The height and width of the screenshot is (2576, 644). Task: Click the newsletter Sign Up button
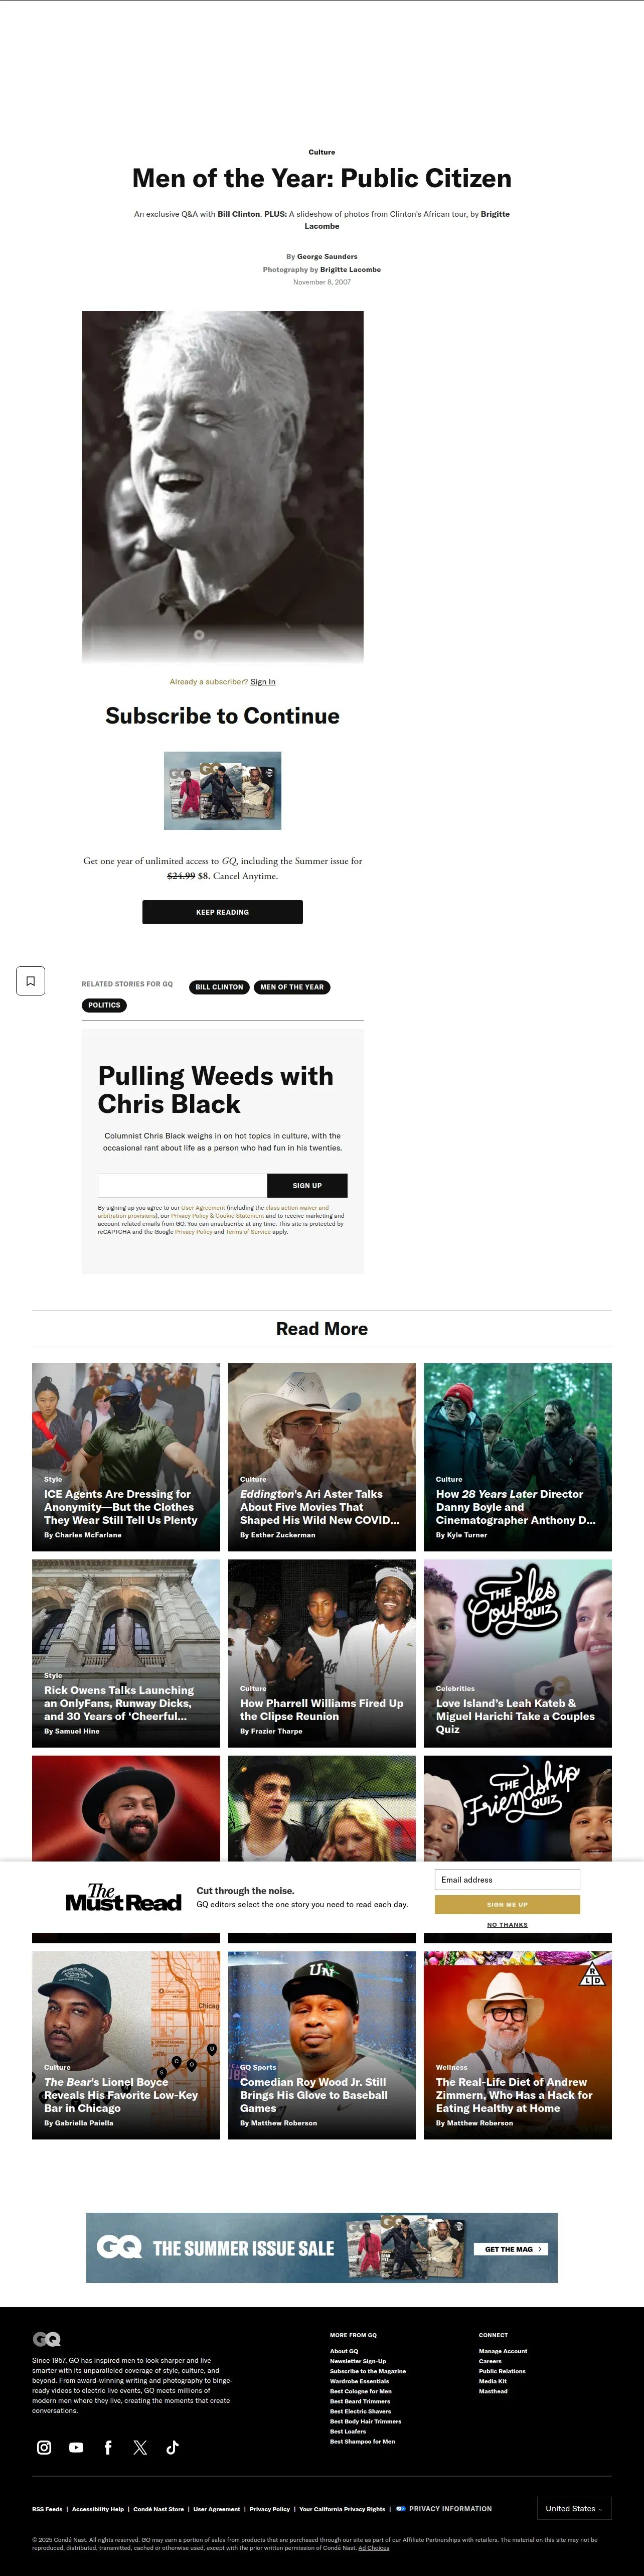(307, 1185)
